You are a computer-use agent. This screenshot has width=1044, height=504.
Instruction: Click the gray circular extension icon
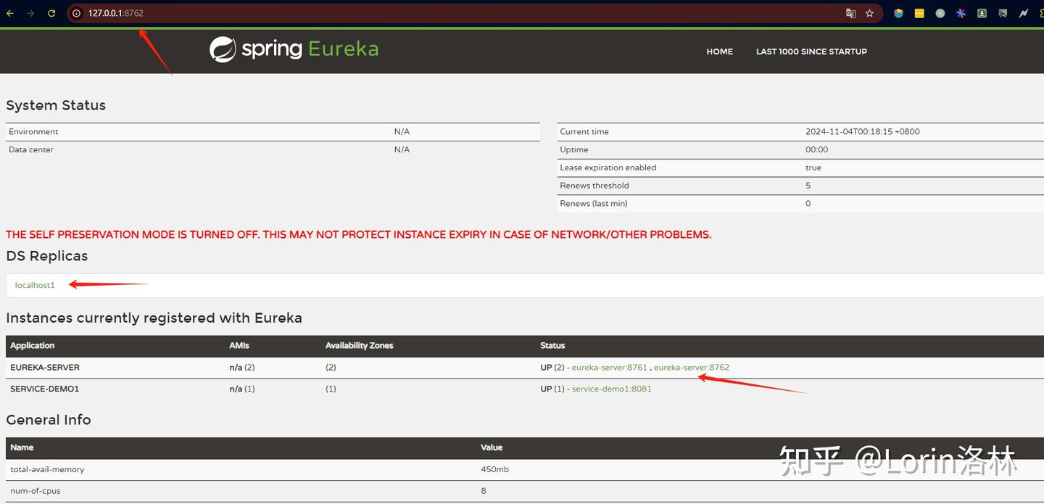[x=940, y=13]
